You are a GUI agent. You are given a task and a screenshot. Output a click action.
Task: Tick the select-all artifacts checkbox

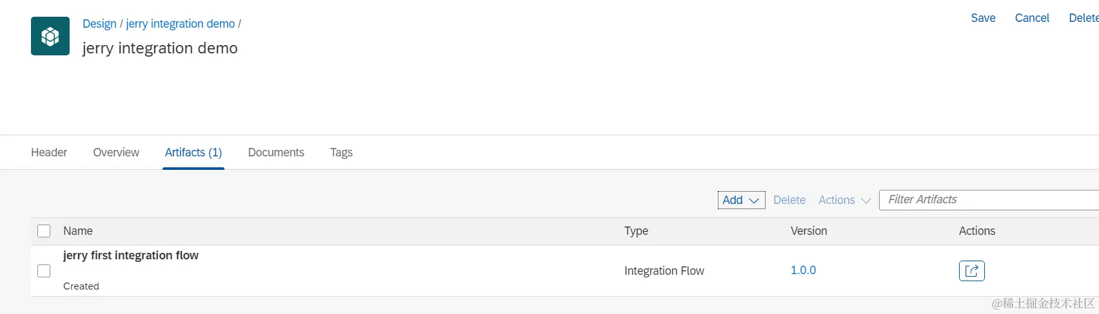(x=44, y=231)
